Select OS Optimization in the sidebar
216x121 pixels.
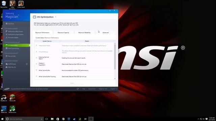[16, 45]
